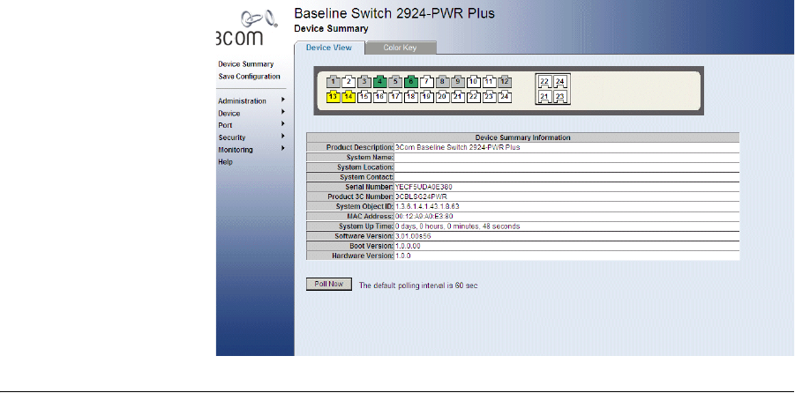This screenshot has height=393, width=795.
Task: Select the Device View tab
Action: coord(328,48)
